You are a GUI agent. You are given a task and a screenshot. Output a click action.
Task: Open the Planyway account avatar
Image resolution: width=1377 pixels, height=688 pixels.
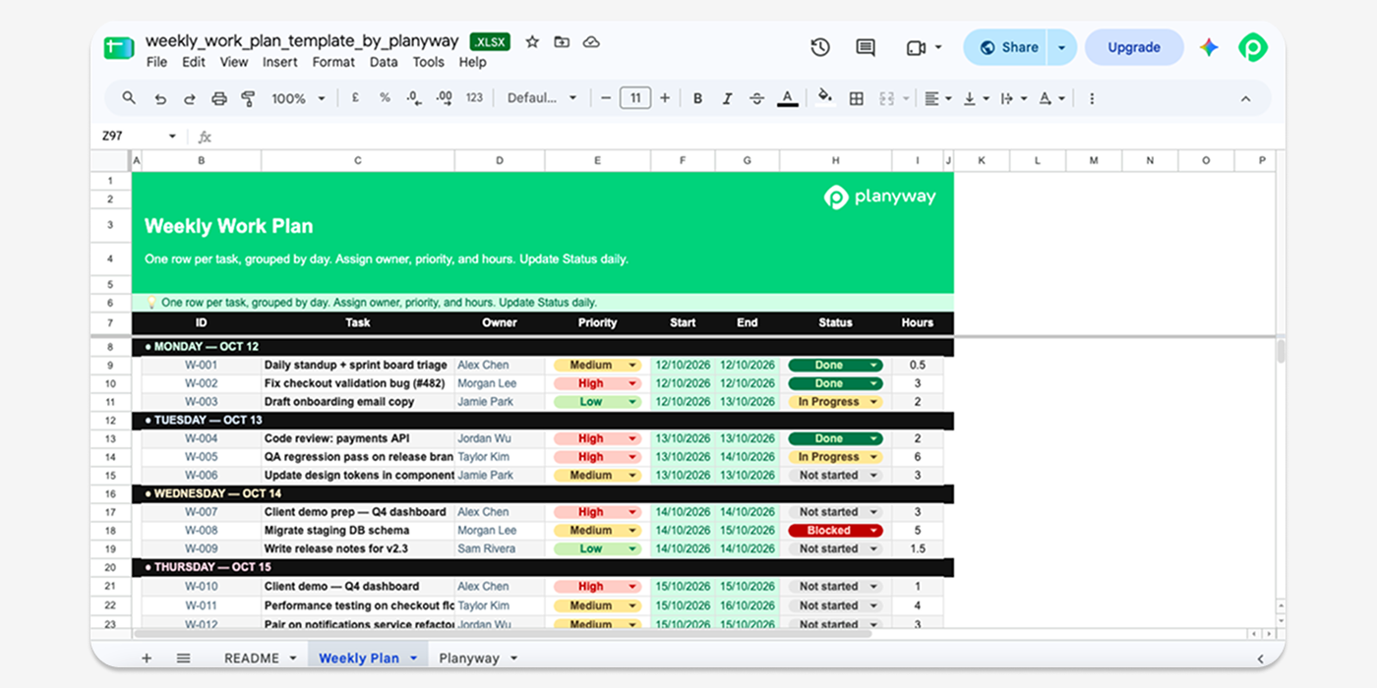tap(1252, 47)
